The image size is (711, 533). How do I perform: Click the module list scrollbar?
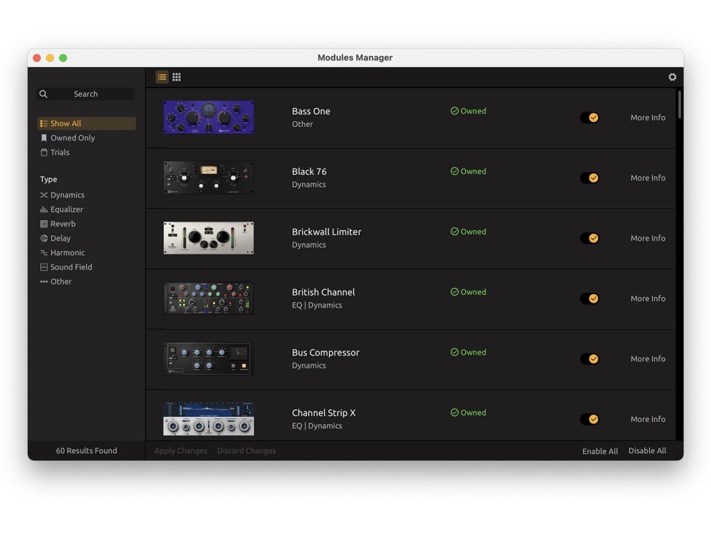click(679, 104)
